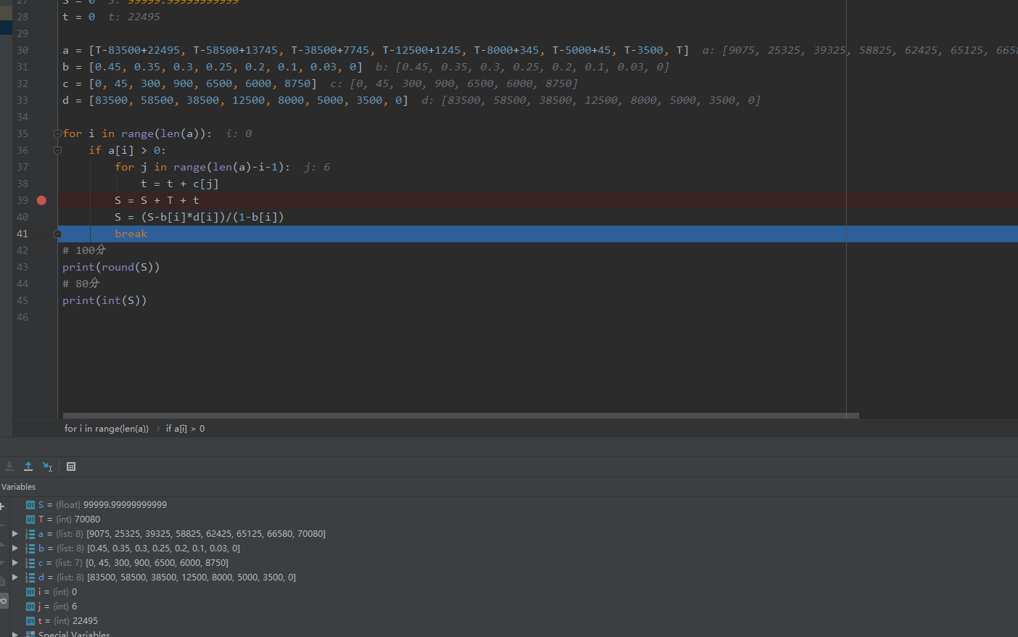Image resolution: width=1018 pixels, height=637 pixels.
Task: Click code 't = t + c[j]'
Action: pyautogui.click(x=180, y=184)
